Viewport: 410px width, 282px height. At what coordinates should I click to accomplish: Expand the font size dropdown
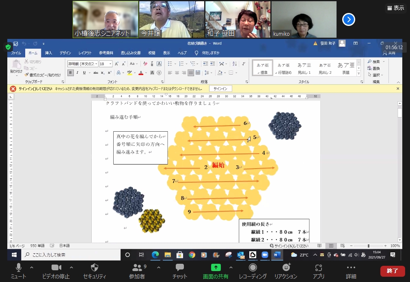click(x=110, y=64)
